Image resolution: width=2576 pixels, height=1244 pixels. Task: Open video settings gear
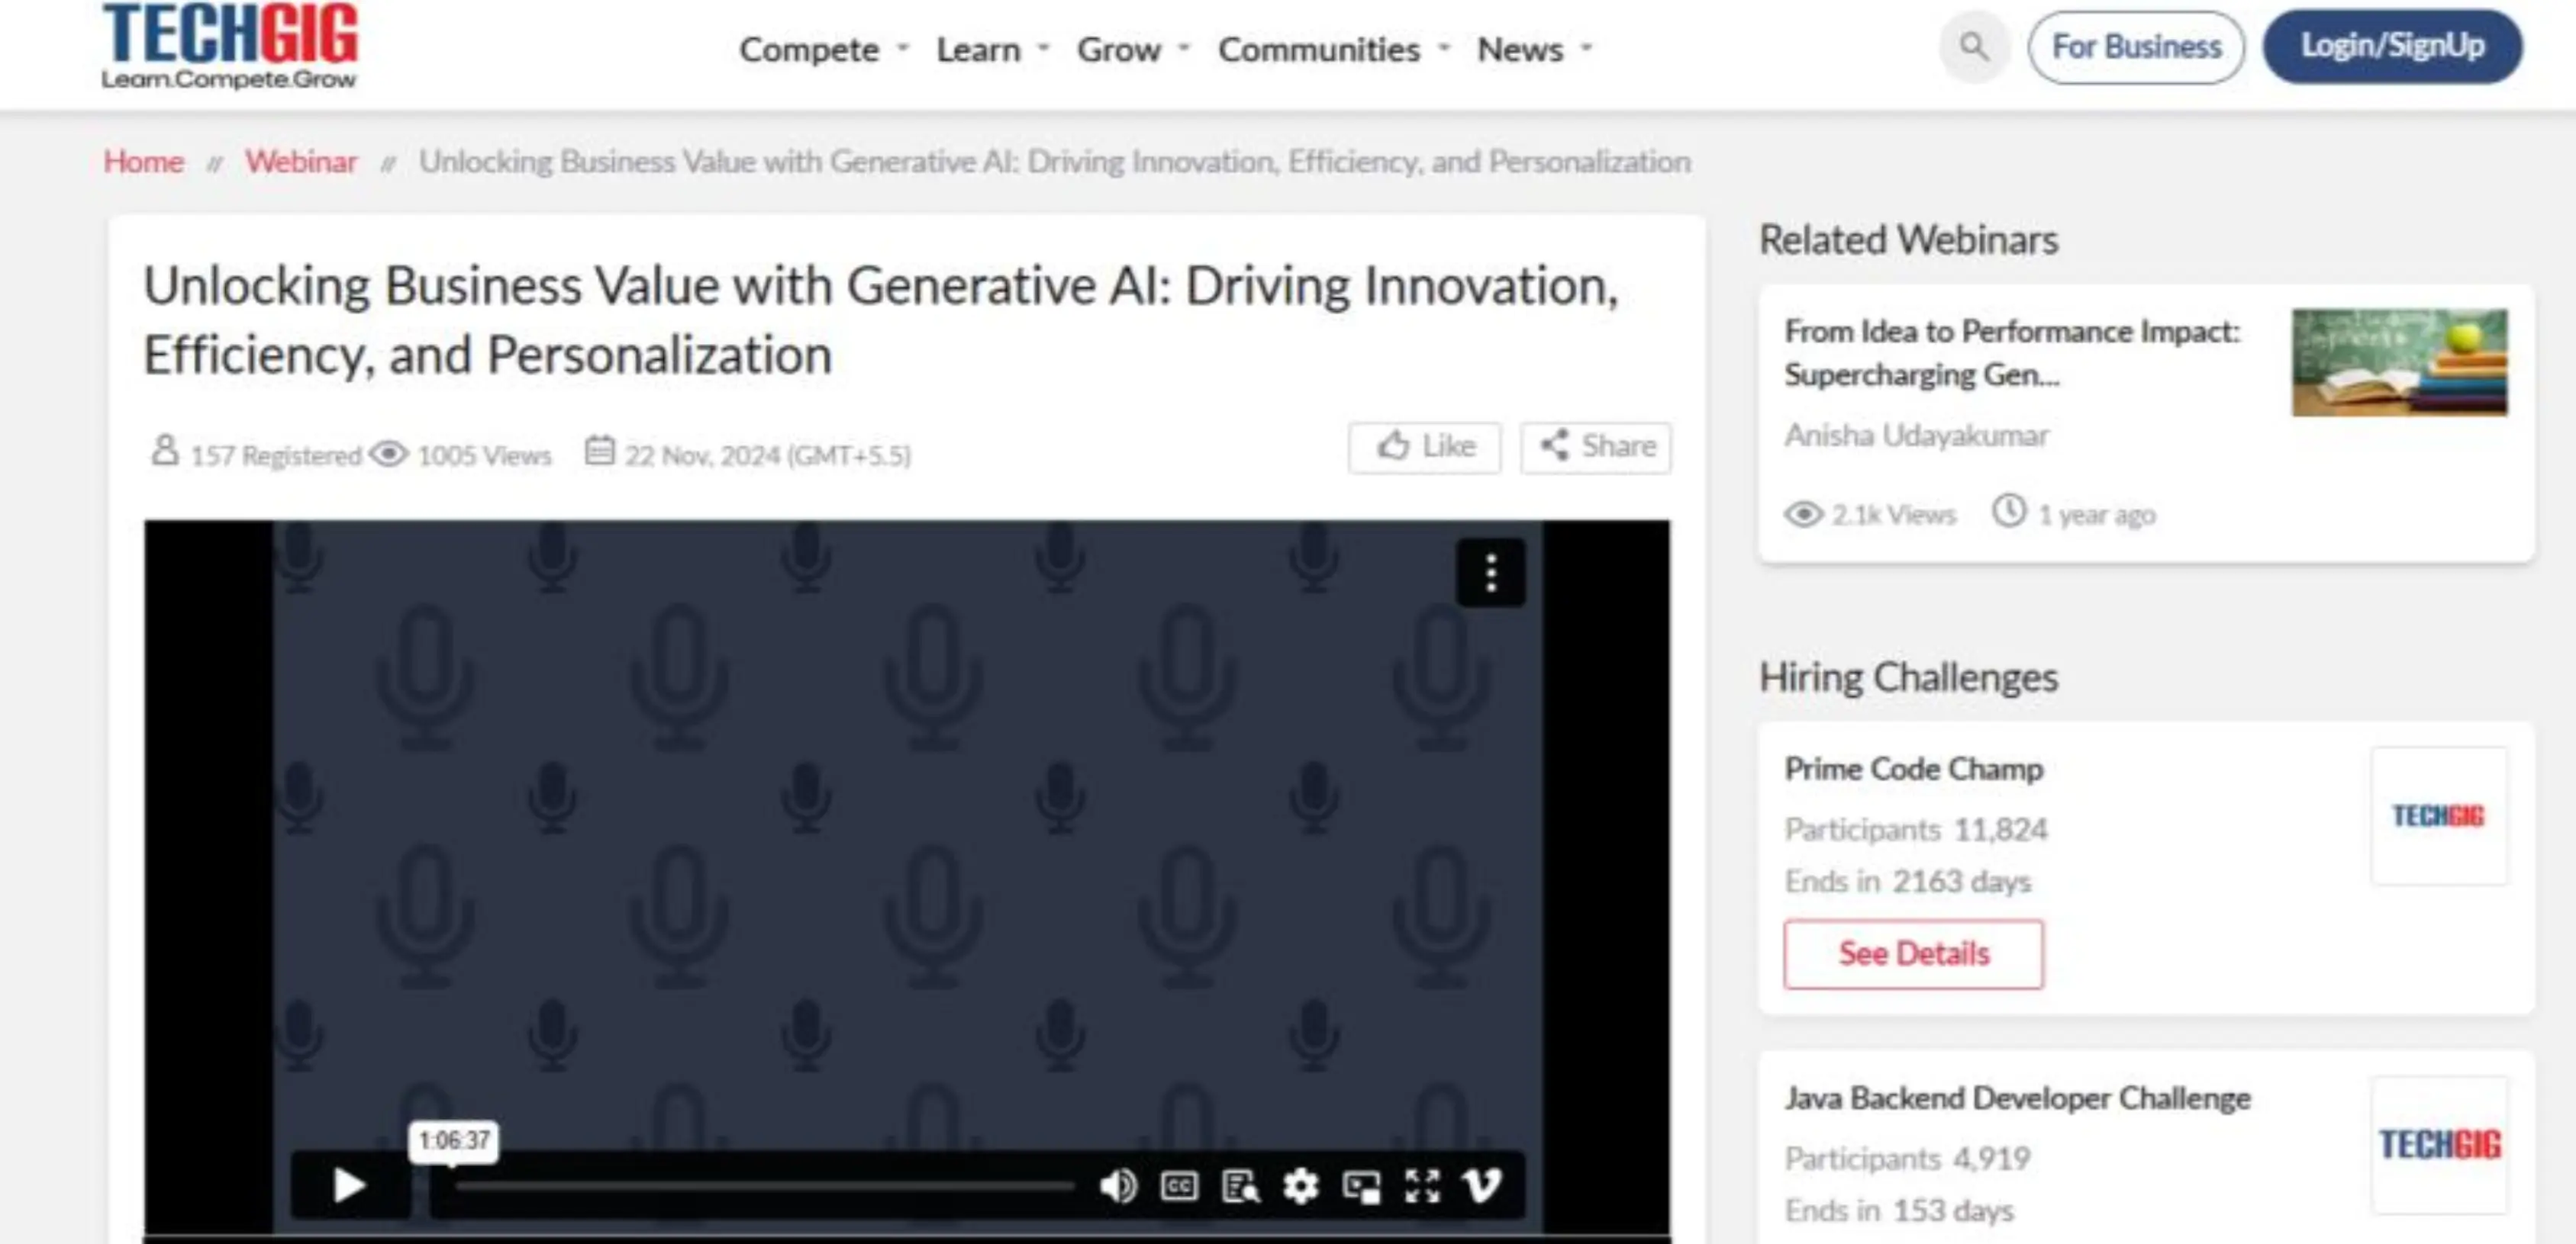pos(1300,1186)
